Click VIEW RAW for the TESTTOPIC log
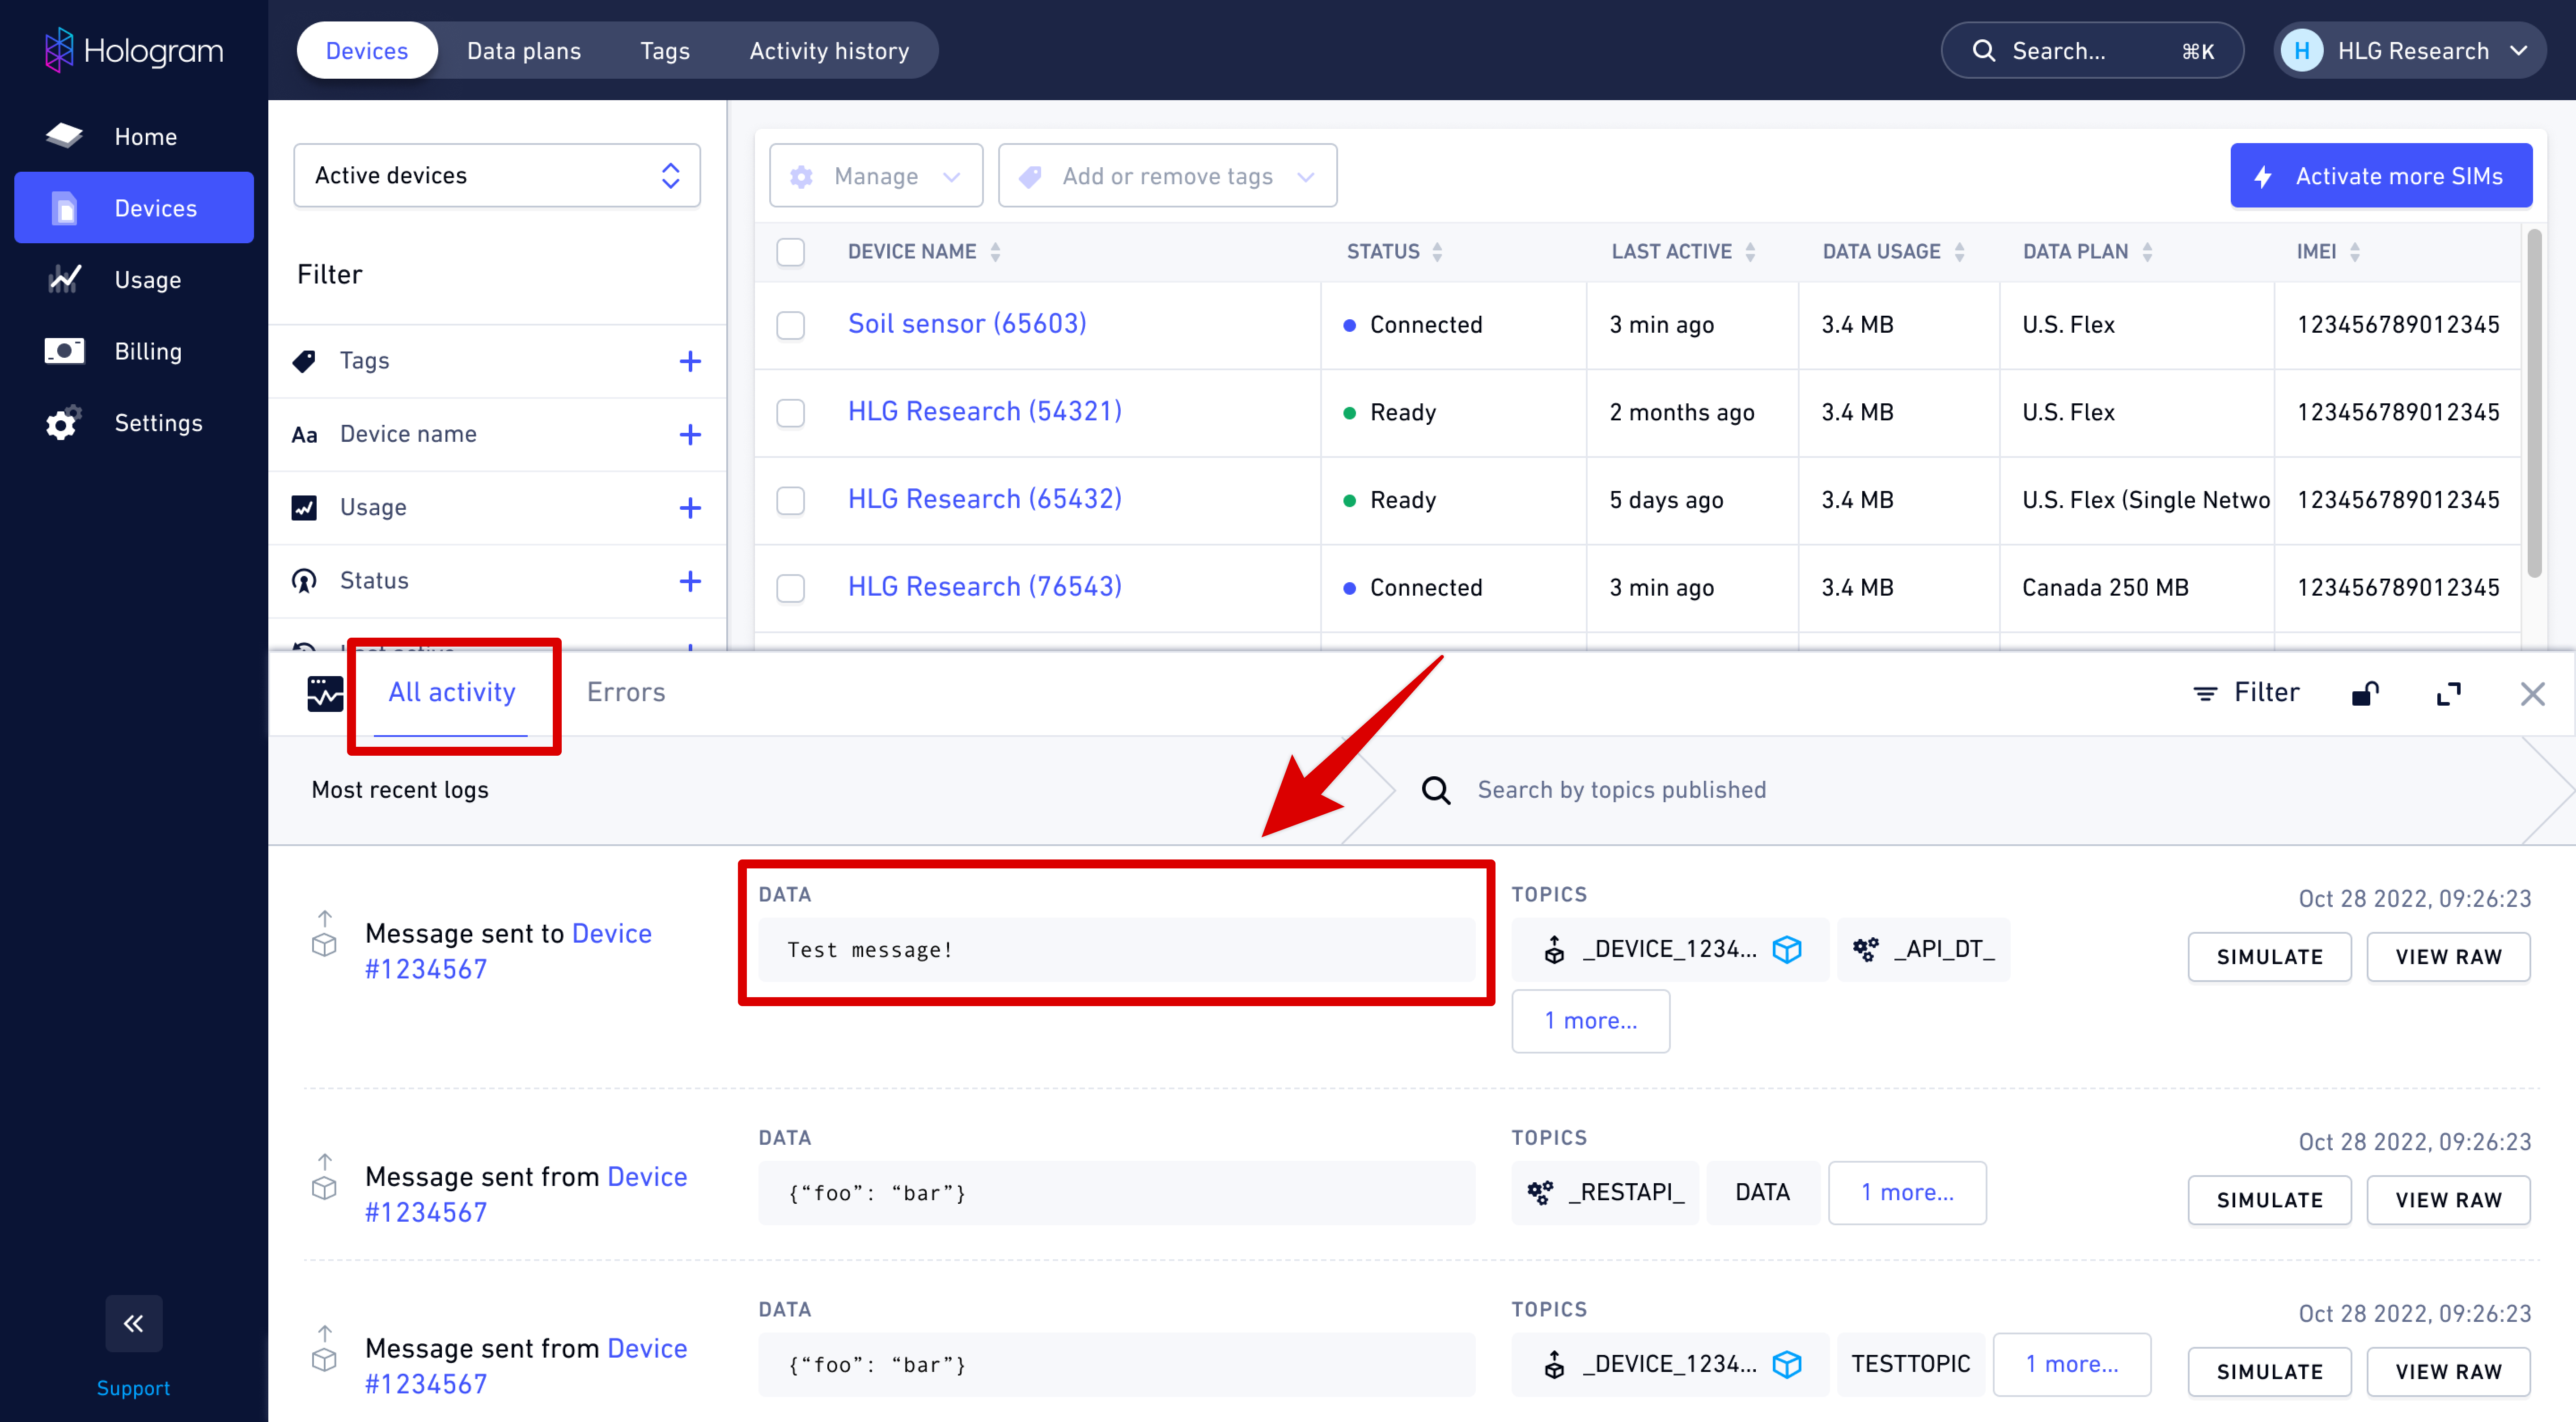Image resolution: width=2576 pixels, height=1422 pixels. [x=2448, y=1372]
